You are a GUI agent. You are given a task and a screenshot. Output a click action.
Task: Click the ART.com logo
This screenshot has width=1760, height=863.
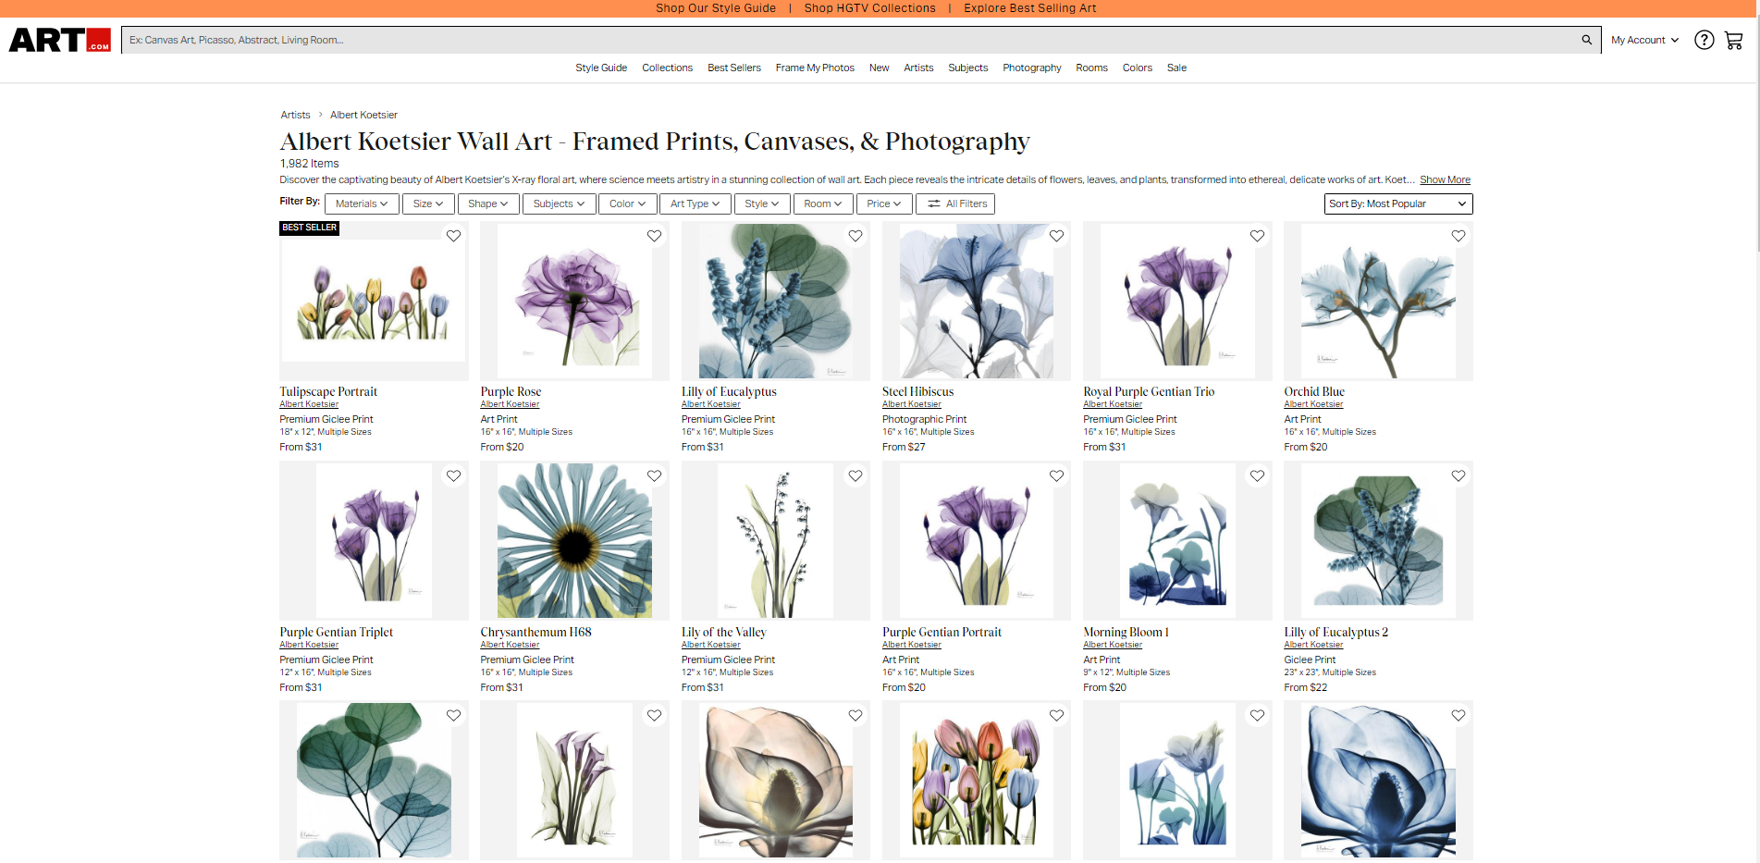[60, 40]
